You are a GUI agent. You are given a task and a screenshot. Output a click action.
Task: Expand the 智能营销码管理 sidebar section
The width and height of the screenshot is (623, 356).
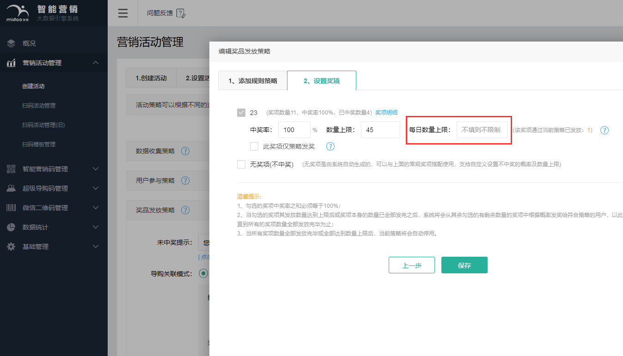96,169
